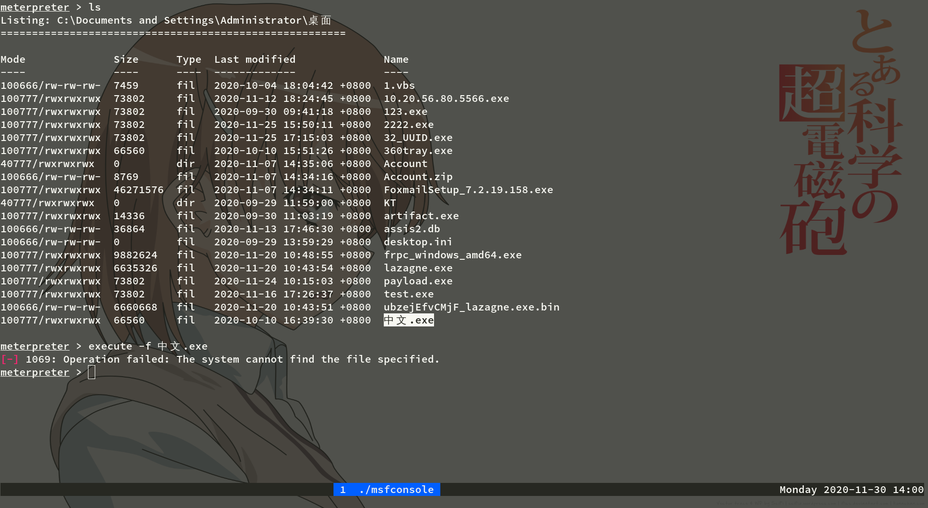Select the lazagne.exe file listing
This screenshot has height=508, width=928.
[x=418, y=268]
